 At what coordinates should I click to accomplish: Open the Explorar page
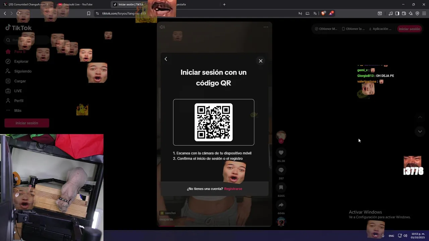[x=21, y=62]
